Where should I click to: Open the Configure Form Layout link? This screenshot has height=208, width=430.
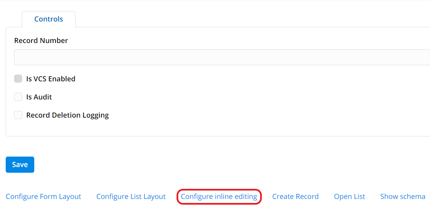coord(43,196)
